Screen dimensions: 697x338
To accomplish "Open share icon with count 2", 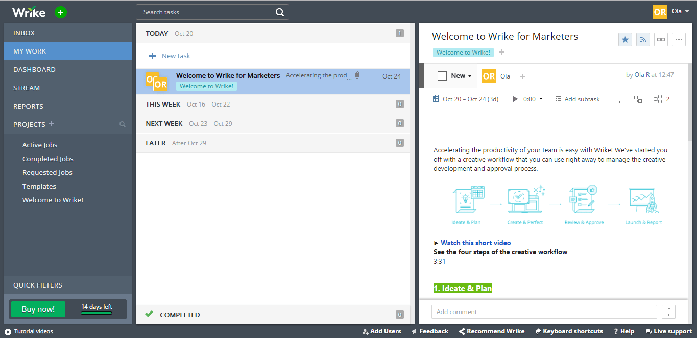I will coord(661,99).
